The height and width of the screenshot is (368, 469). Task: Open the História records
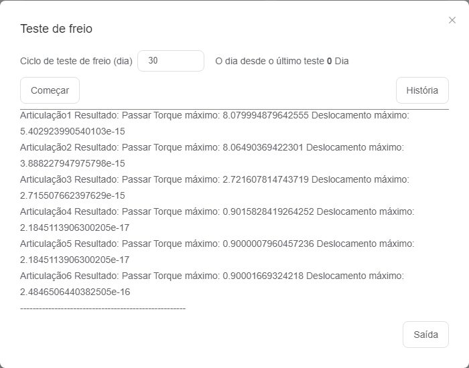(422, 90)
